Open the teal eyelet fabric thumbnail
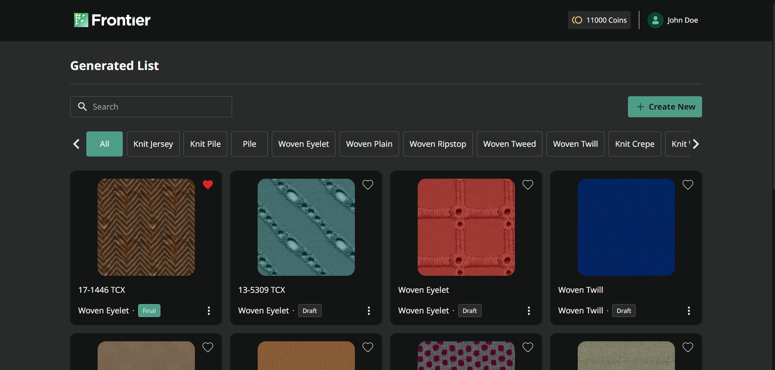The height and width of the screenshot is (370, 775). click(x=306, y=227)
